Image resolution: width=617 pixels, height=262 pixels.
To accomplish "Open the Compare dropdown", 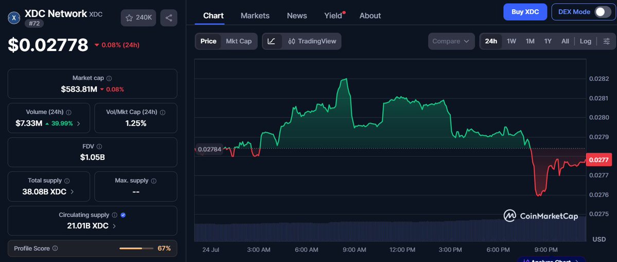I will click(451, 41).
